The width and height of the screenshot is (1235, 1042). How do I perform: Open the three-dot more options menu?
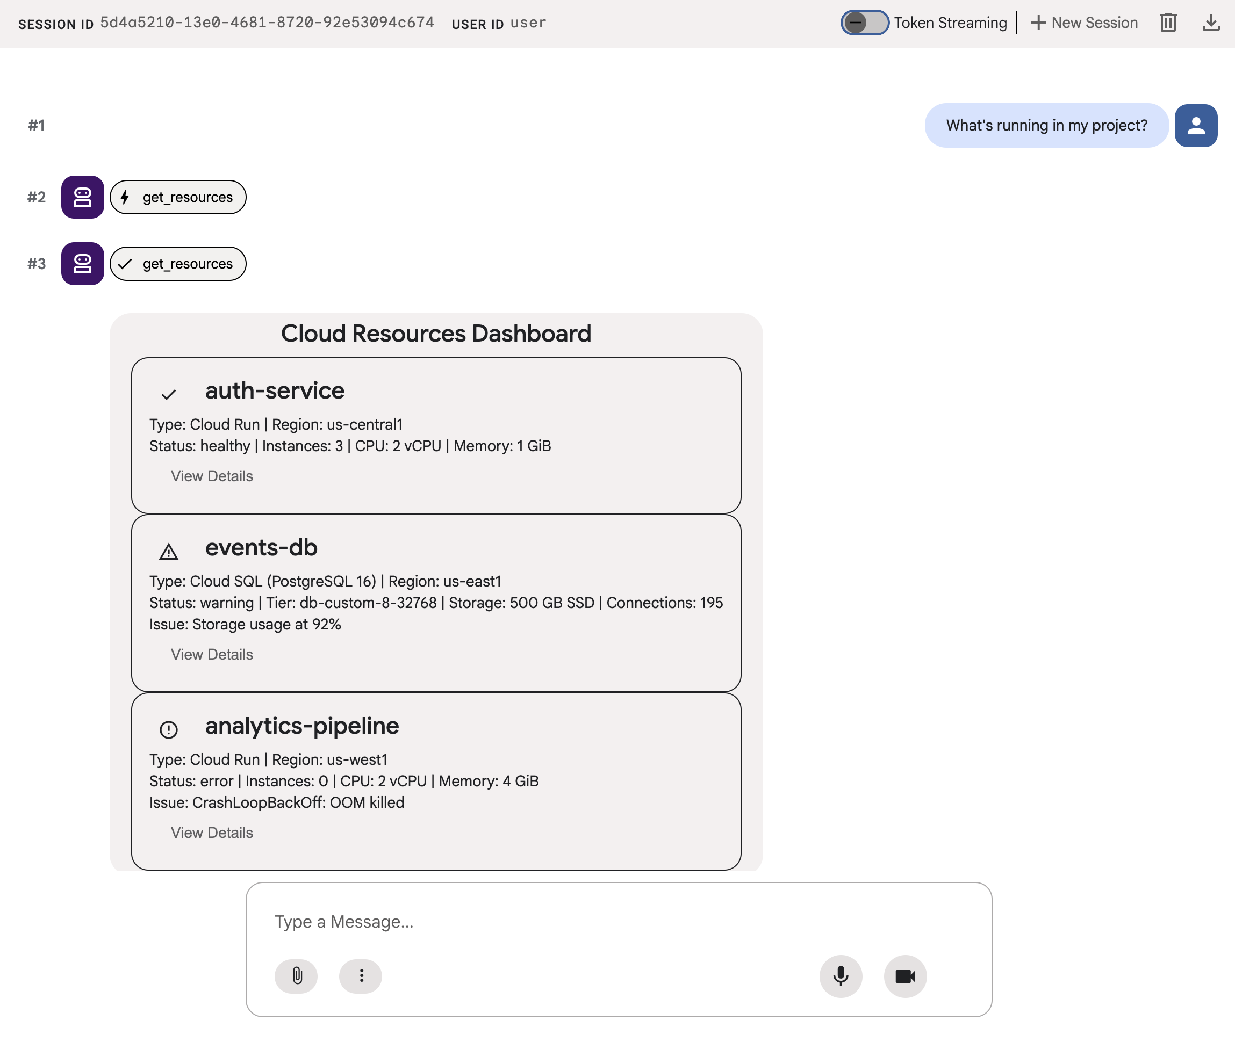point(361,976)
